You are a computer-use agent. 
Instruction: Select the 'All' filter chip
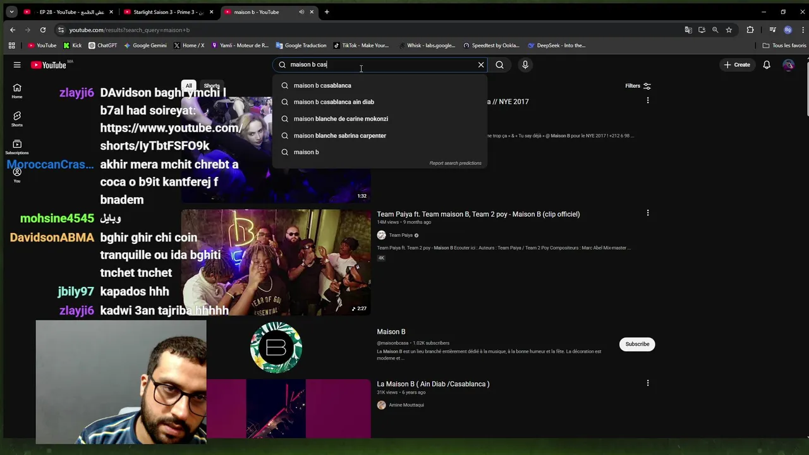188,86
